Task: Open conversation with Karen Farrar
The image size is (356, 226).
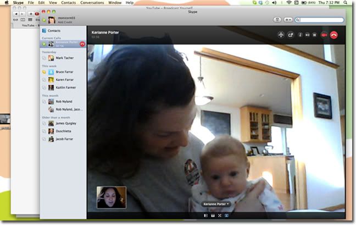Action: 63,80
